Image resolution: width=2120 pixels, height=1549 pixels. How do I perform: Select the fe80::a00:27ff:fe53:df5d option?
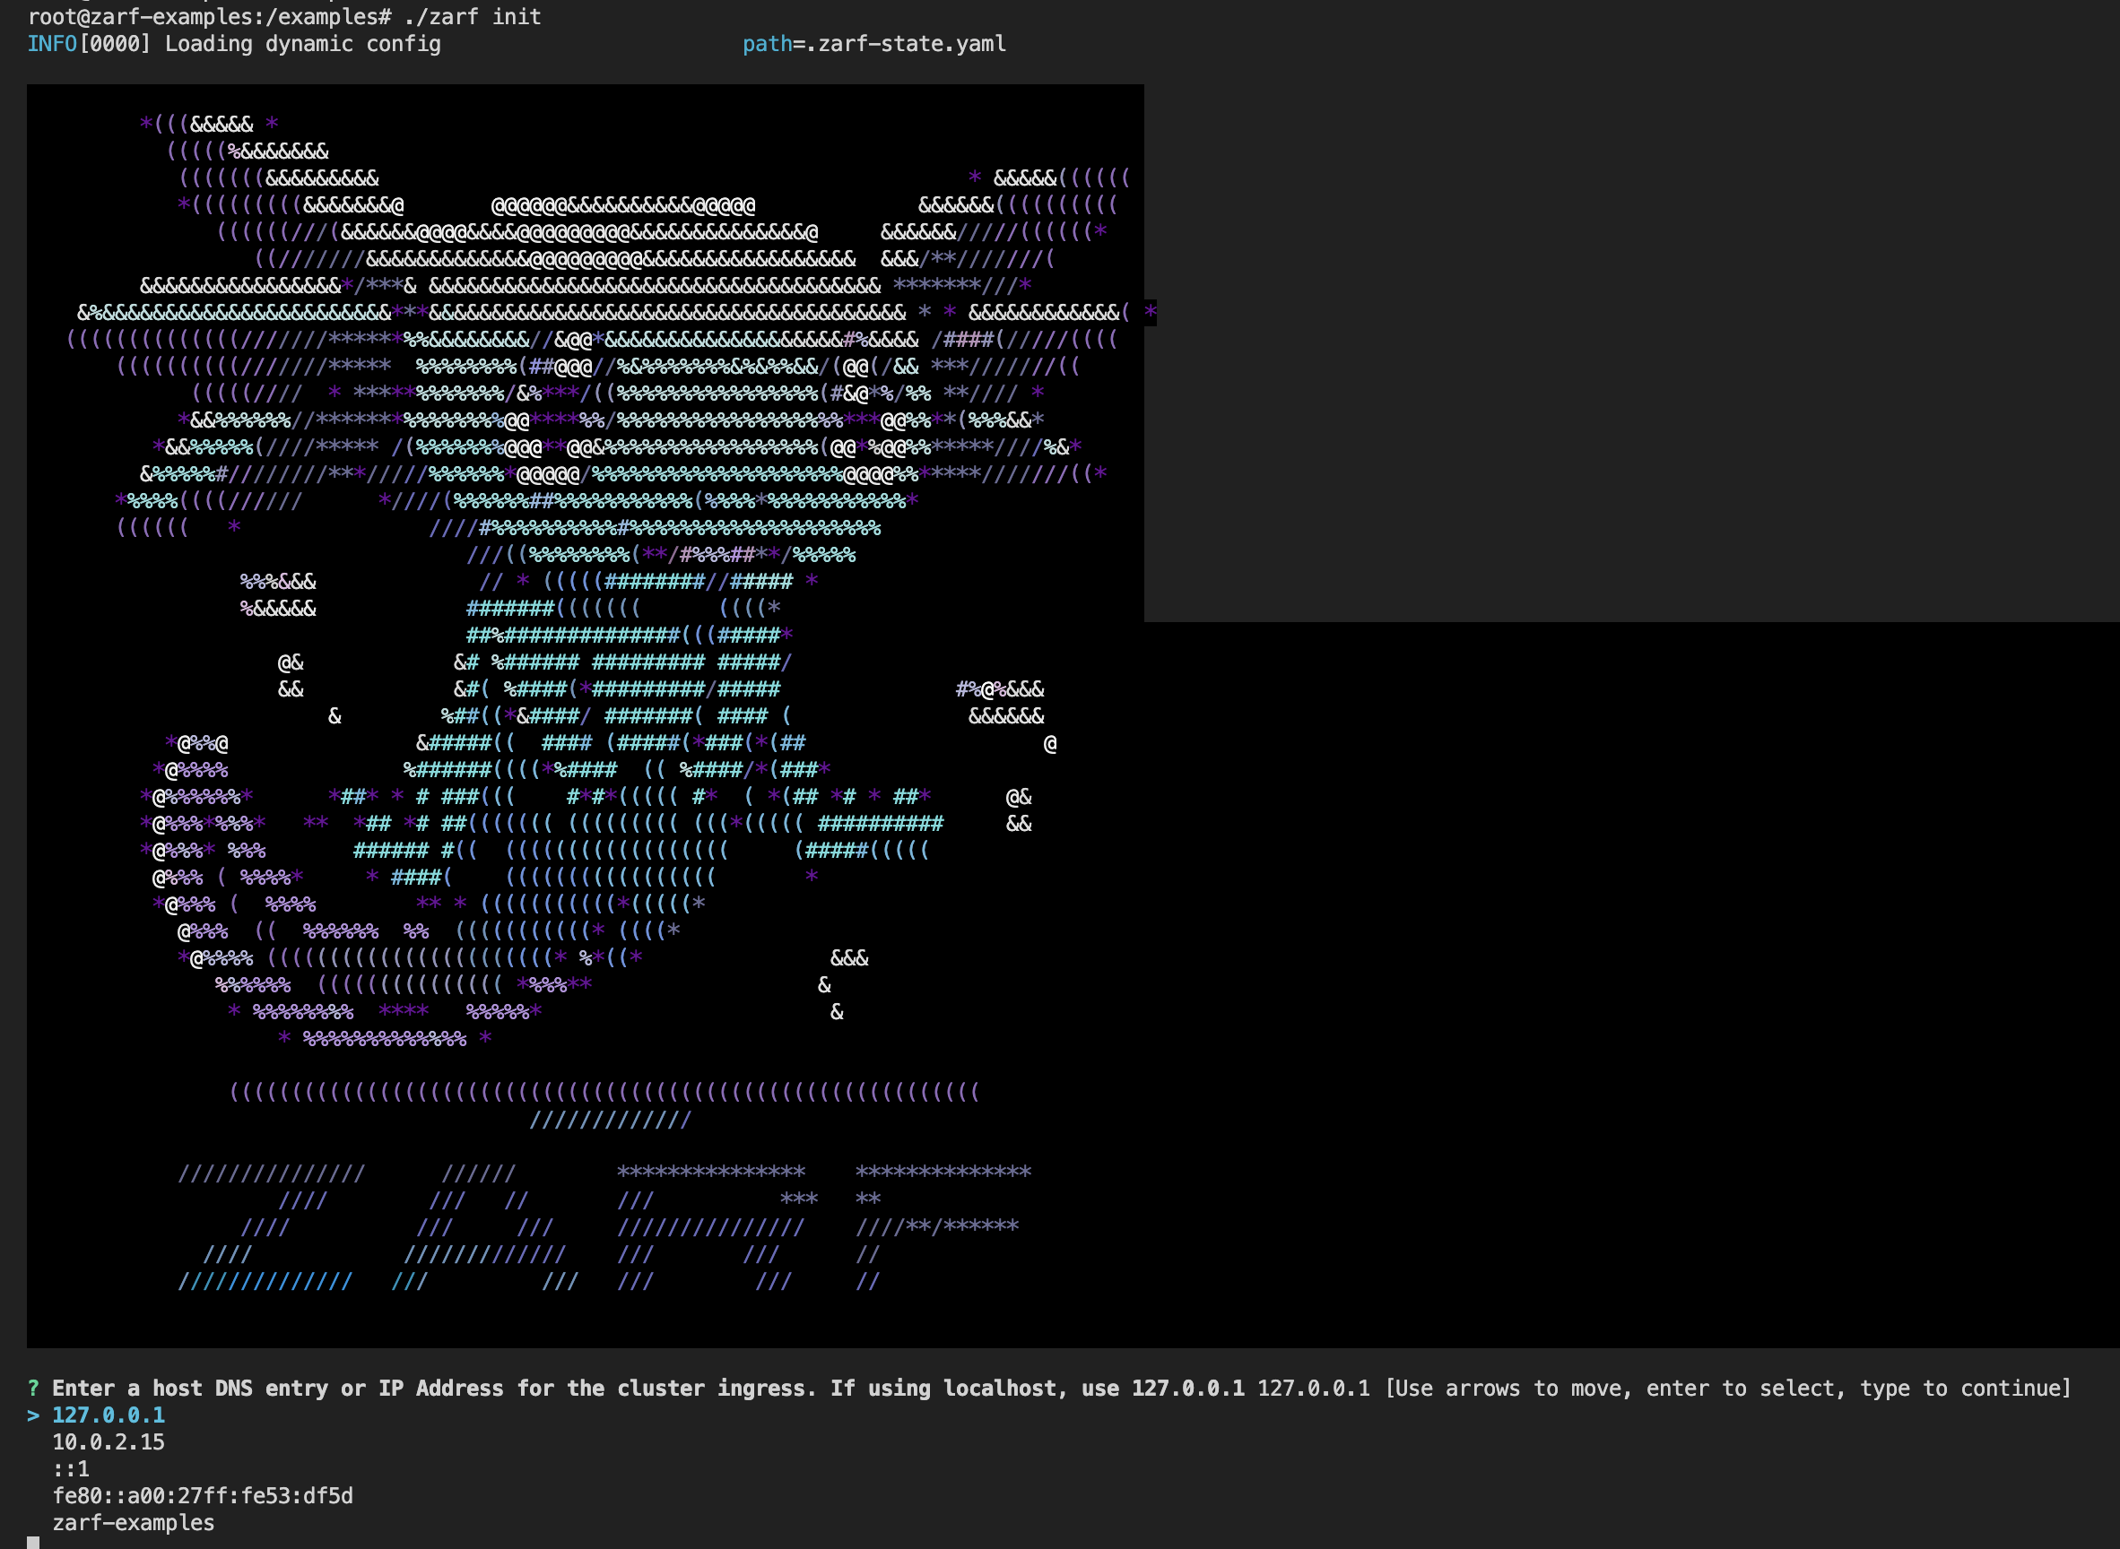(203, 1495)
